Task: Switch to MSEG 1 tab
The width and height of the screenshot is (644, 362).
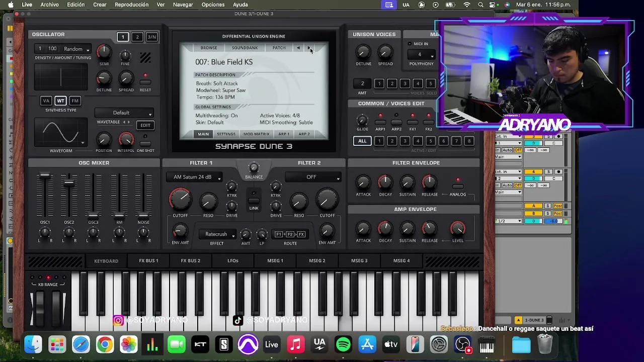Action: pyautogui.click(x=275, y=261)
